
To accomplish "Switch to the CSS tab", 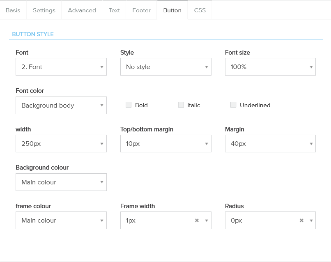I will pos(200,10).
